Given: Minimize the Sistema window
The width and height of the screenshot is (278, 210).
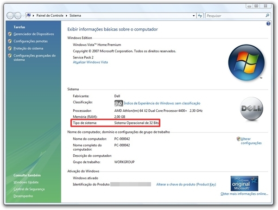Looking at the screenshot, I should click(x=249, y=6).
